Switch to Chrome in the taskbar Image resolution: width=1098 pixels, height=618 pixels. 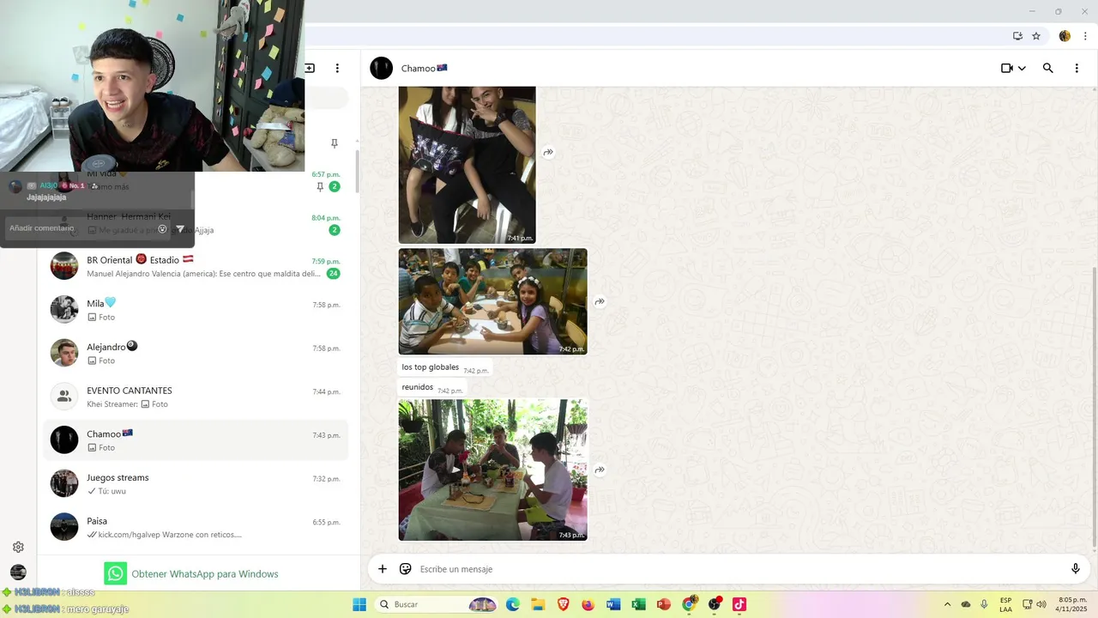pos(689,604)
